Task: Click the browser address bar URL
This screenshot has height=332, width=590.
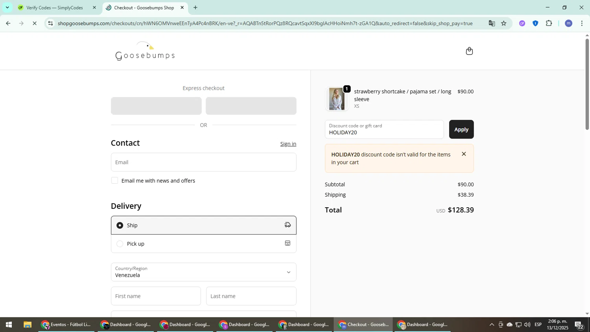Action: pyautogui.click(x=265, y=23)
